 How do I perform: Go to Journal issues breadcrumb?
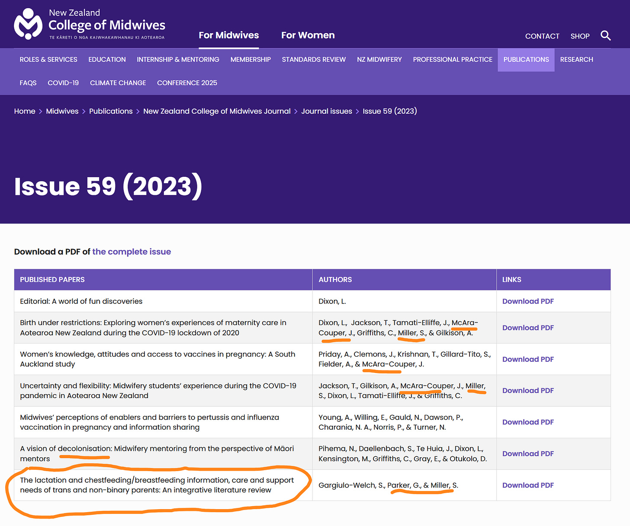coord(327,111)
